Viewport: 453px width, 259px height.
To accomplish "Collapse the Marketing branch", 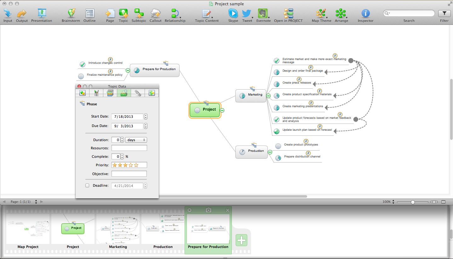I will click(268, 96).
